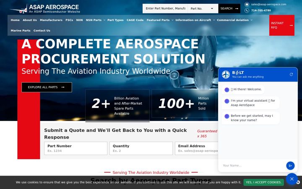The image size is (302, 189).
Task: Click the EXPLORE ALL PARTS button
Action: coord(47,87)
